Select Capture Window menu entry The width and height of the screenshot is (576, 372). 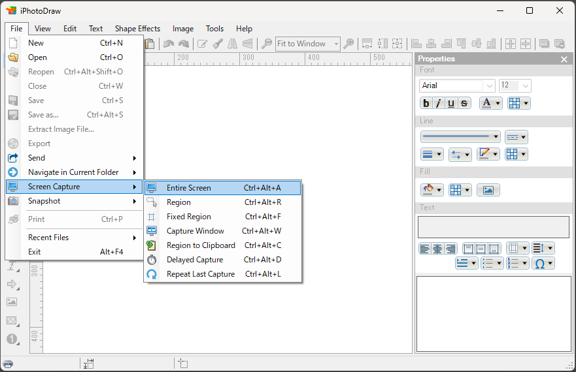[222, 231]
